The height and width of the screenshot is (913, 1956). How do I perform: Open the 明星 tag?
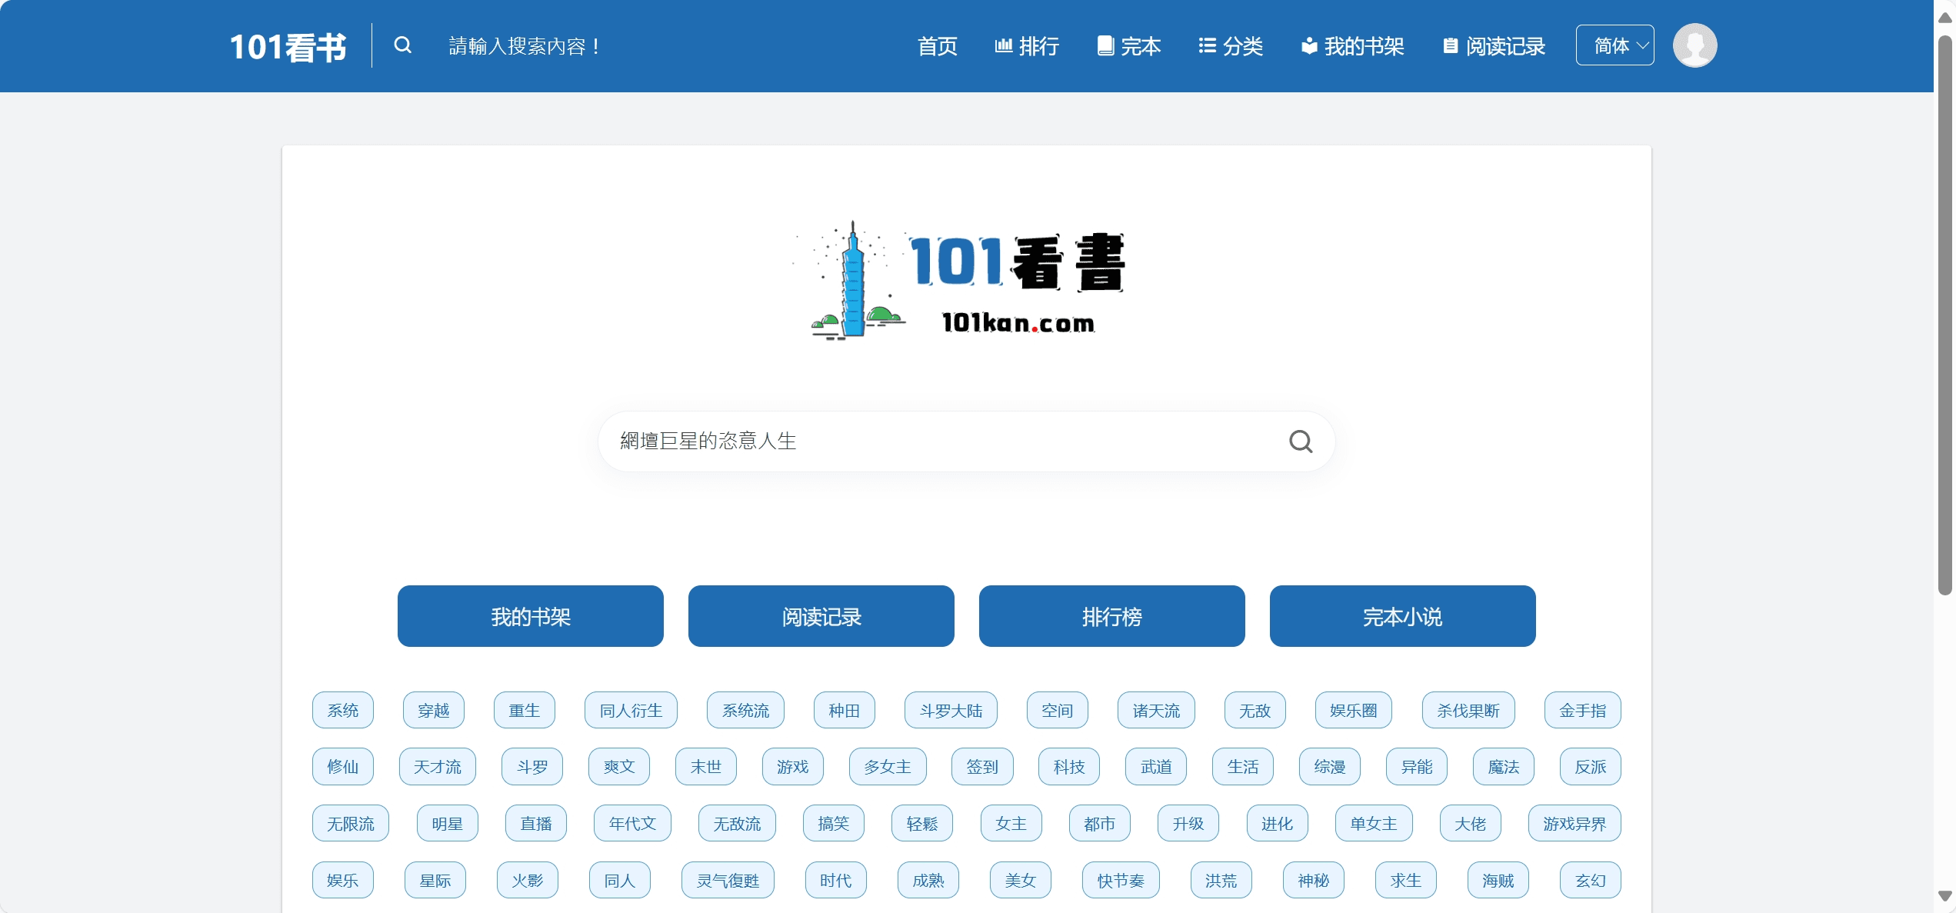pyautogui.click(x=448, y=823)
